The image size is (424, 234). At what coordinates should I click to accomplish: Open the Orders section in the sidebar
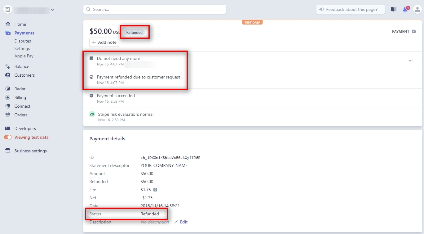20,115
